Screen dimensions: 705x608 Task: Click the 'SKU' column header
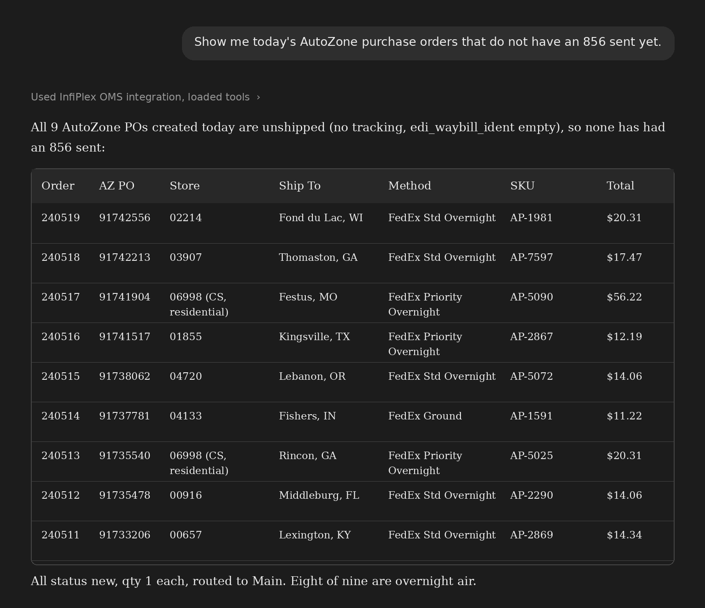[522, 186]
